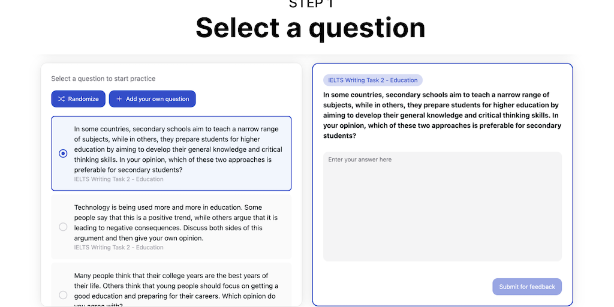This screenshot has height=307, width=614.
Task: Click the Add your own question button
Action: click(152, 99)
